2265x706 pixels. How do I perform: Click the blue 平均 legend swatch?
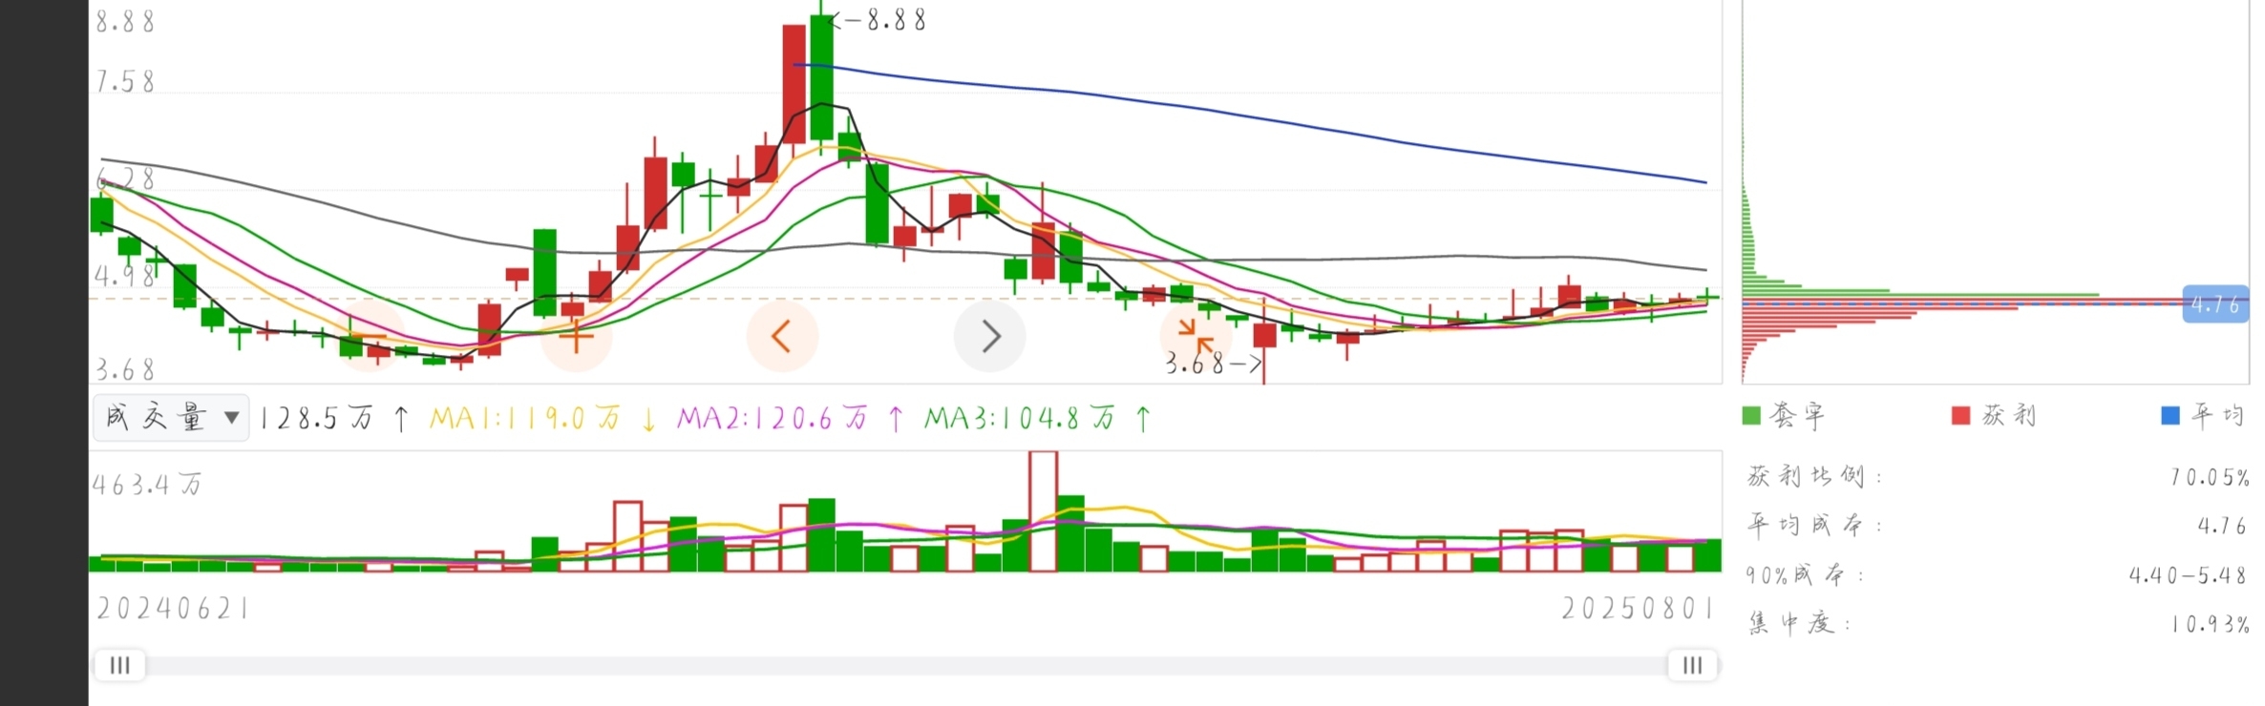(2170, 416)
